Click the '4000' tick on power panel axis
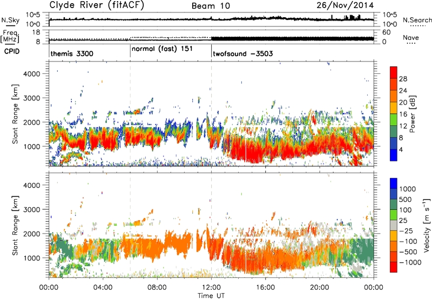 pyautogui.click(x=32, y=74)
